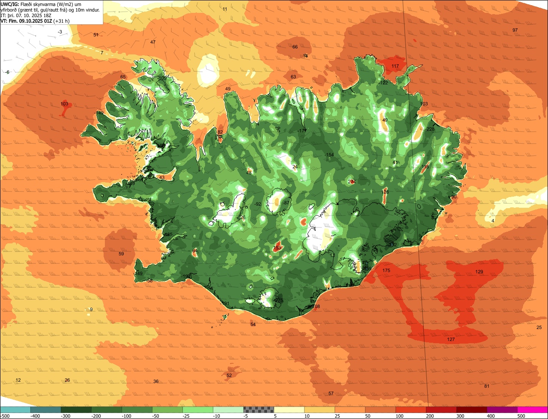Screen dimensions: 548x419
Task: Click the map value 52
Action: (229, 376)
